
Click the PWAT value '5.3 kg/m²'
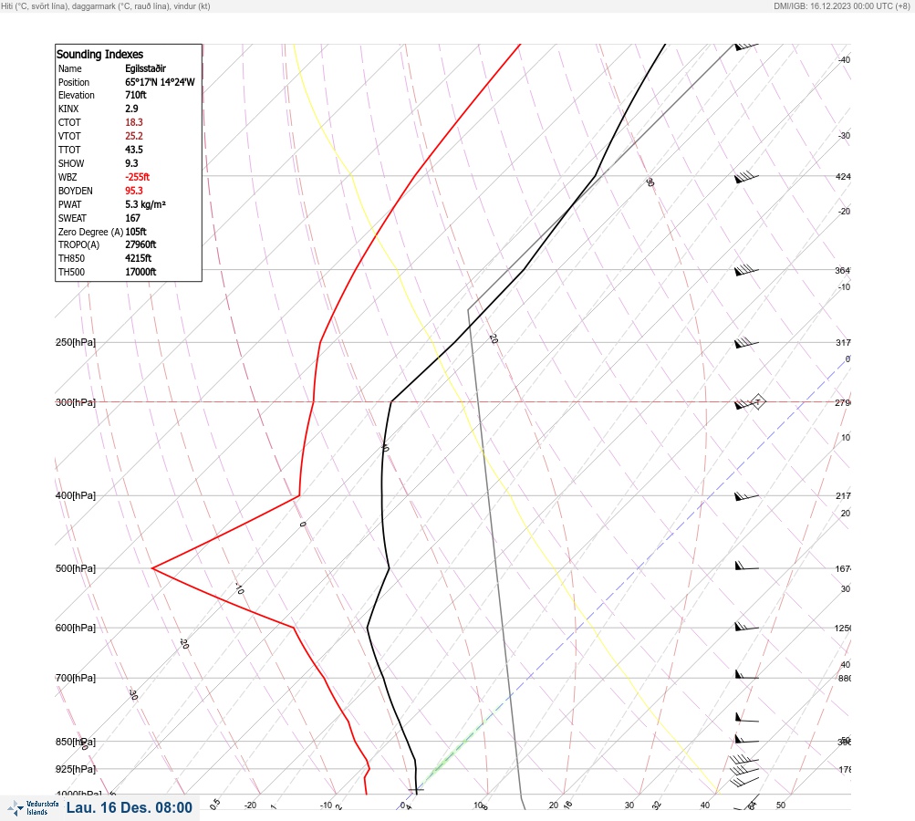[x=145, y=204]
